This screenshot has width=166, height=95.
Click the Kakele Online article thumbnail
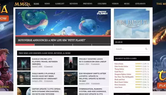tap(24, 64)
